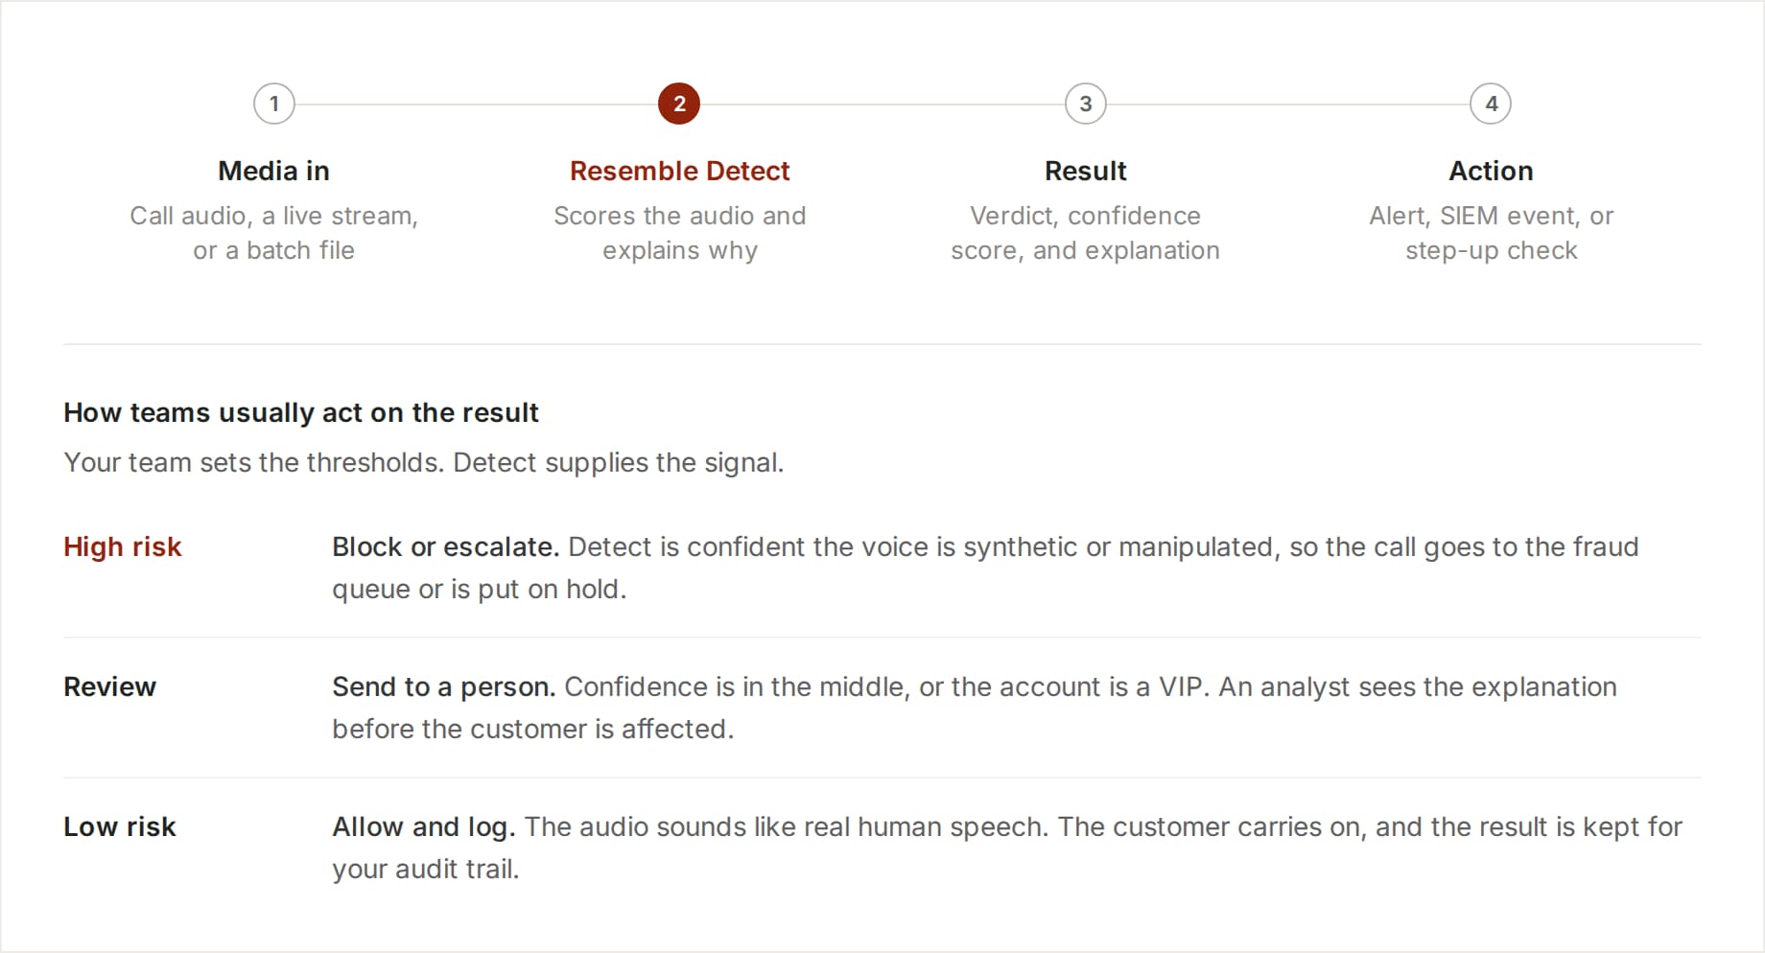1765x953 pixels.
Task: Click 'Scores the audio and explains why'
Action: (x=679, y=233)
